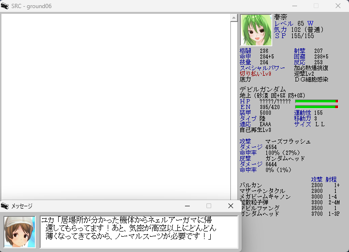349x252 pixels.
Task: Click the HP gauge bar
Action: tap(317, 101)
